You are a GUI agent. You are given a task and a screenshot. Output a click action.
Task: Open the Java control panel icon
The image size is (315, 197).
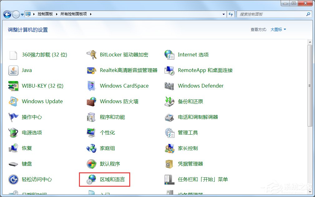pyautogui.click(x=27, y=70)
